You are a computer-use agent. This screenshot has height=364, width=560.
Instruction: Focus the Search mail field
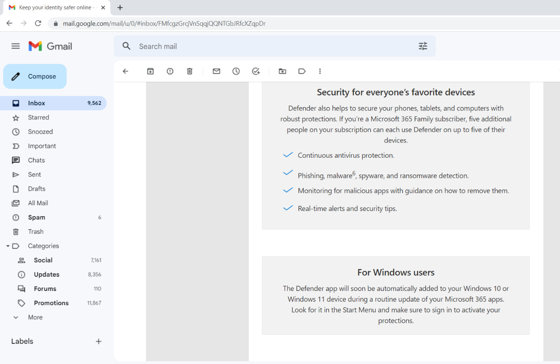(x=275, y=46)
